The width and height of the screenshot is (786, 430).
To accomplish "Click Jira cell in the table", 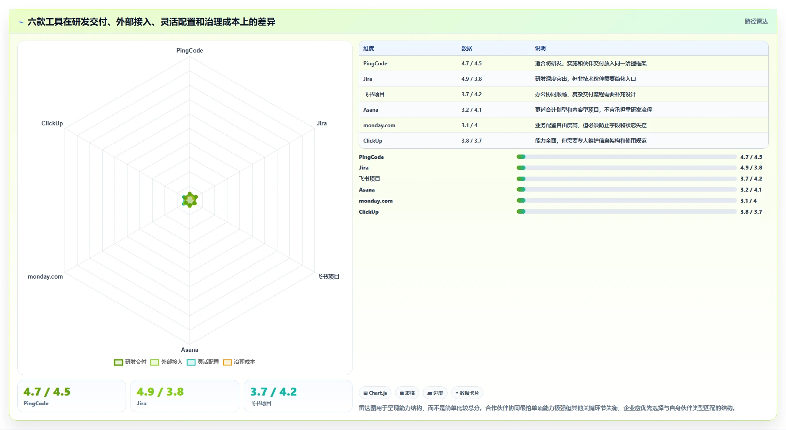I will point(368,79).
